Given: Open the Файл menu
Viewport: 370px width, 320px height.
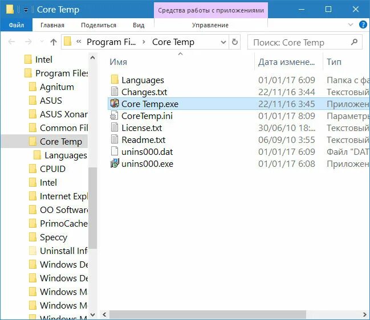Looking at the screenshot, I should pyautogui.click(x=17, y=25).
